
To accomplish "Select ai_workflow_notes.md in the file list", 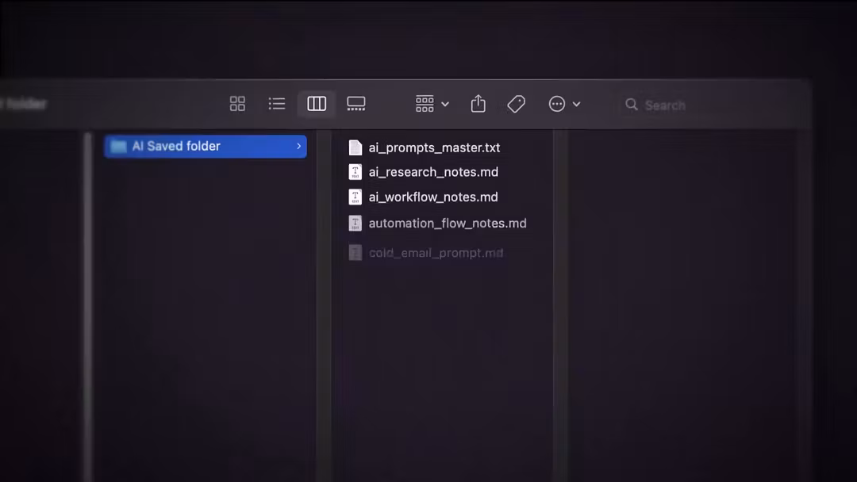I will click(x=433, y=197).
